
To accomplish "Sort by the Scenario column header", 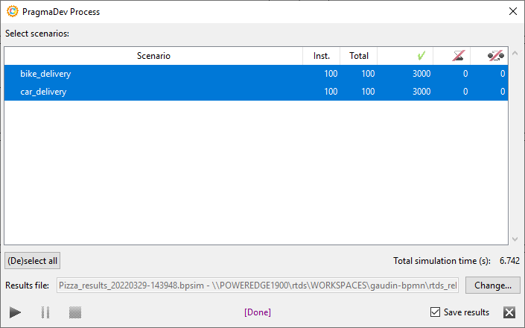I will coord(153,56).
